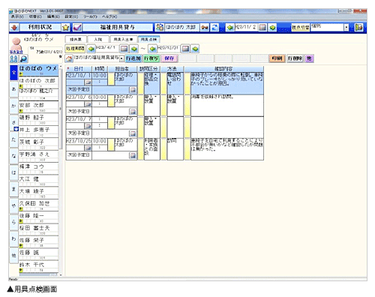Image resolution: width=375 pixels, height=297 pixels.
Task: Open the calendar for end date H23/12/31
Action: tap(185, 49)
